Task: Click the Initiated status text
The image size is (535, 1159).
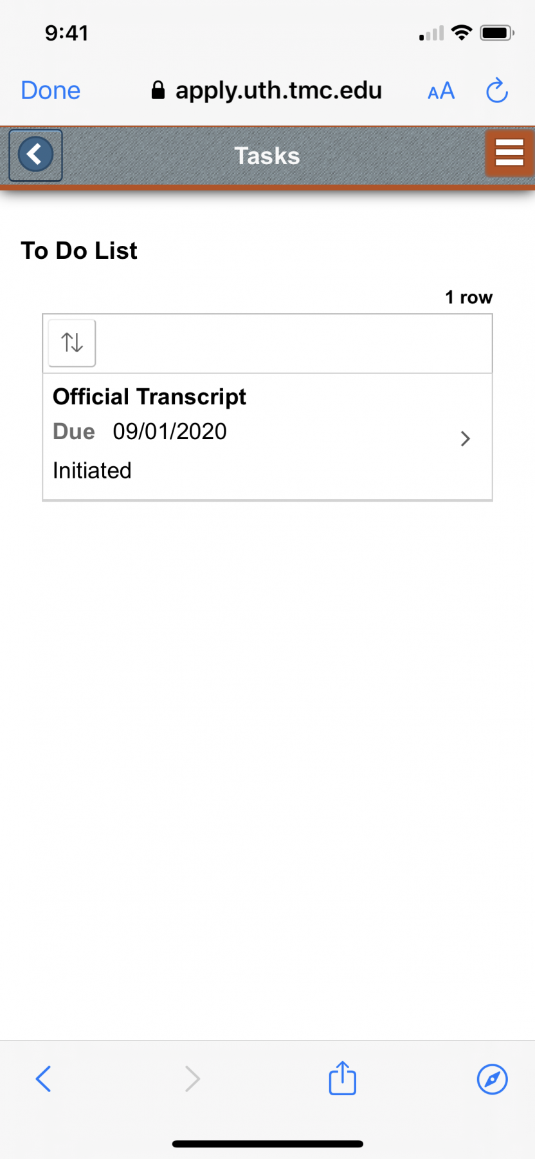Action: [92, 471]
